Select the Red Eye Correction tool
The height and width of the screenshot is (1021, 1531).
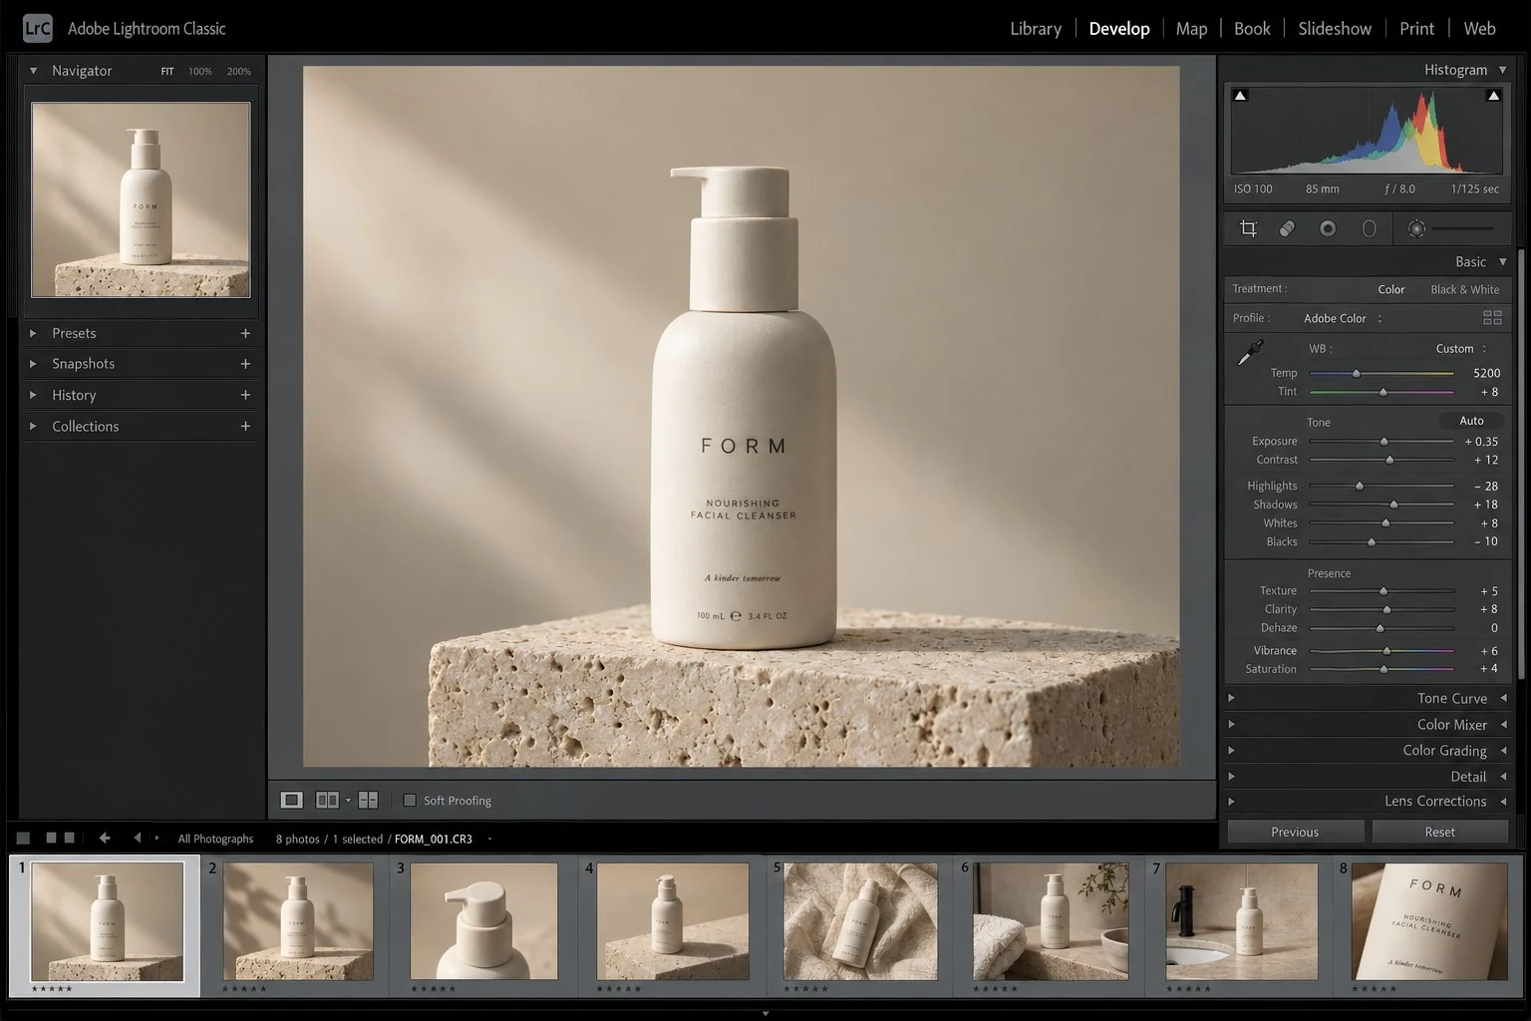1328,229
